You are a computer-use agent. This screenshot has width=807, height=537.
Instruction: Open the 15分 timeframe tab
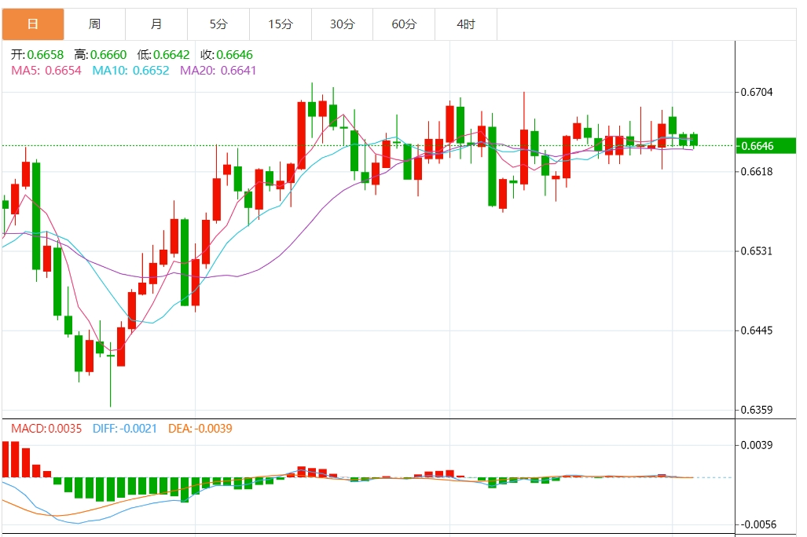[x=280, y=24]
